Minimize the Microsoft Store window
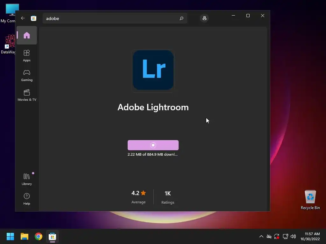This screenshot has height=244, width=326. (233, 16)
